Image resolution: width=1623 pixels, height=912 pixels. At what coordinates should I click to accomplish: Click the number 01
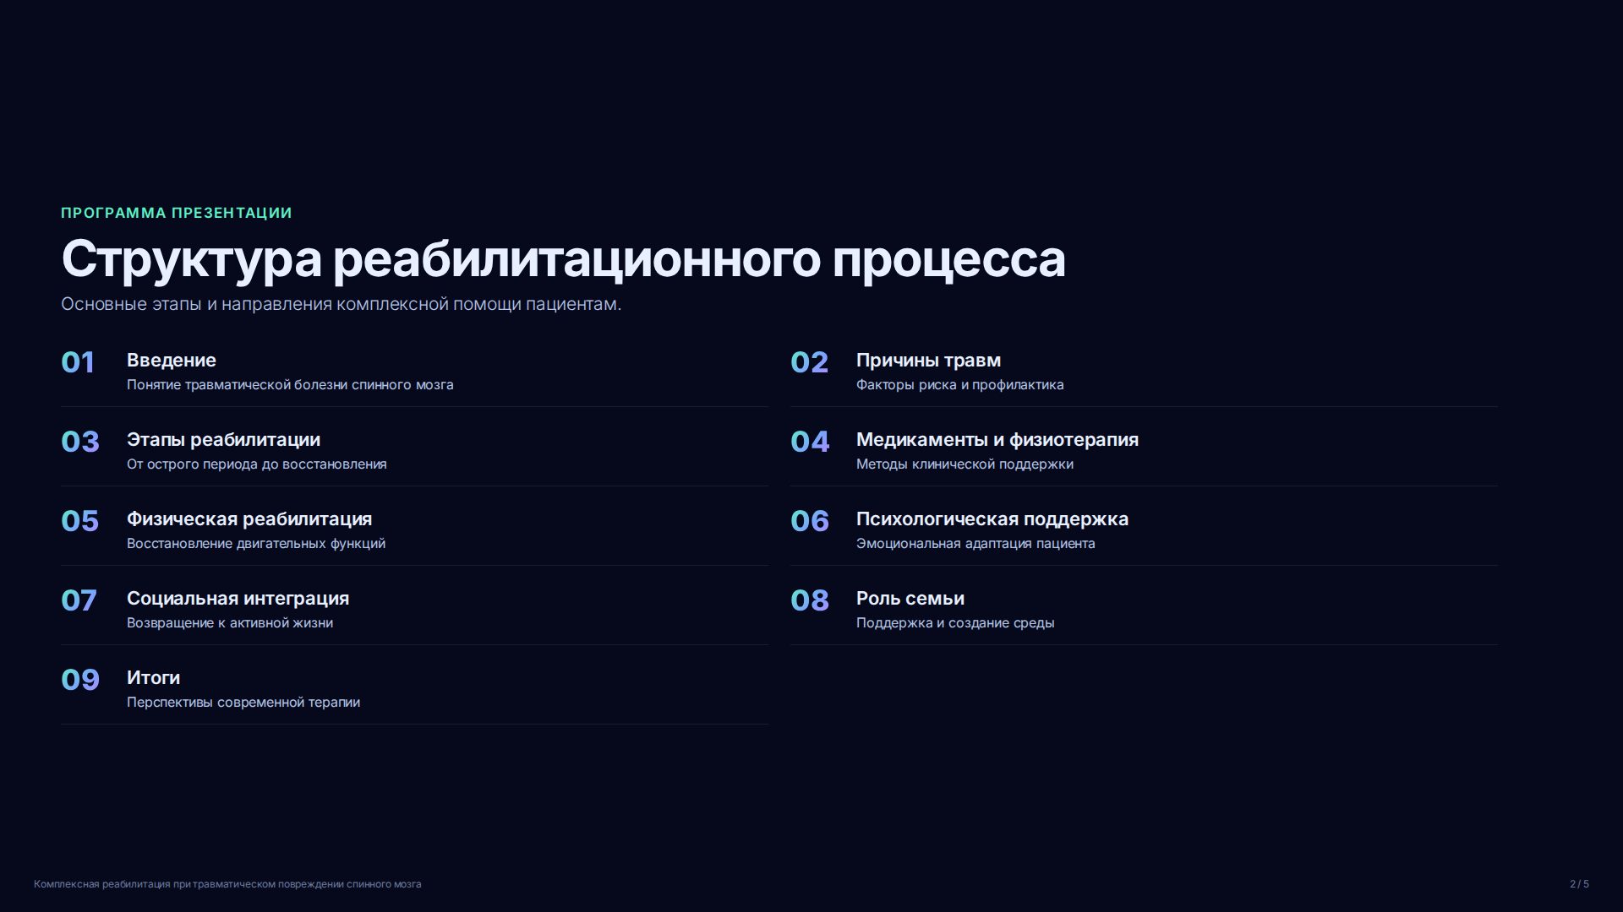coord(78,362)
